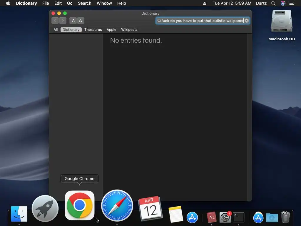Image resolution: width=301 pixels, height=226 pixels.
Task: Select the All source tab
Action: pos(56,30)
